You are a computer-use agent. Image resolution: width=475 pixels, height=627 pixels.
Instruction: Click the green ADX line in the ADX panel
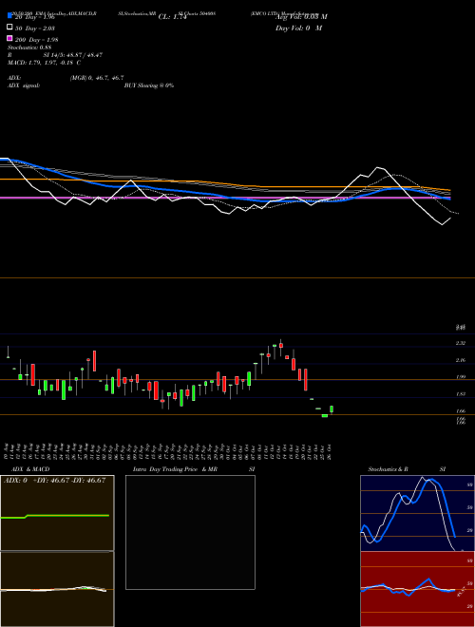click(x=55, y=516)
